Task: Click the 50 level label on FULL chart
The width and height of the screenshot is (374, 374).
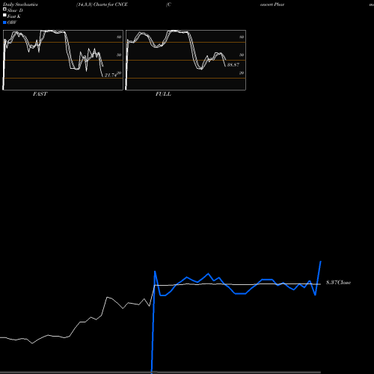Action: [x=242, y=55]
